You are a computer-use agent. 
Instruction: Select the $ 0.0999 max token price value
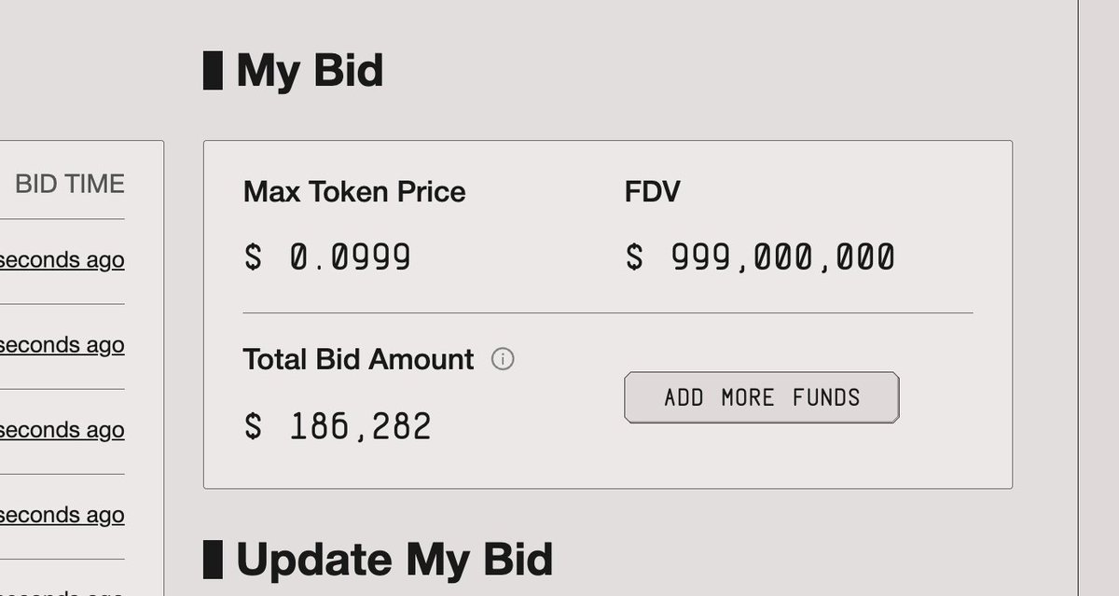(327, 257)
